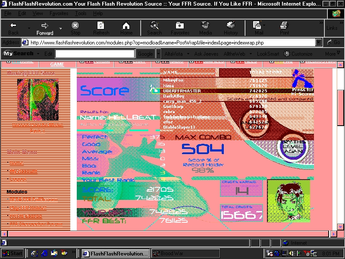Image resolution: width=345 pixels, height=259 pixels.
Task: Open the AltaVista dropdown arrow
Action: point(188,54)
